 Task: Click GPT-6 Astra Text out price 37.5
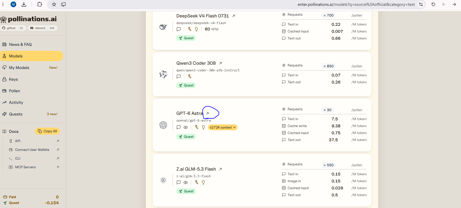click(333, 140)
